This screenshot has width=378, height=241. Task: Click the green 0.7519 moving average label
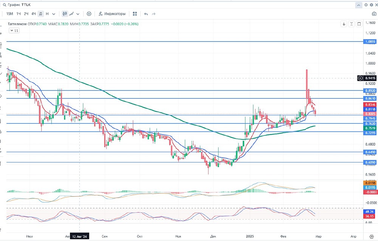[x=370, y=128]
